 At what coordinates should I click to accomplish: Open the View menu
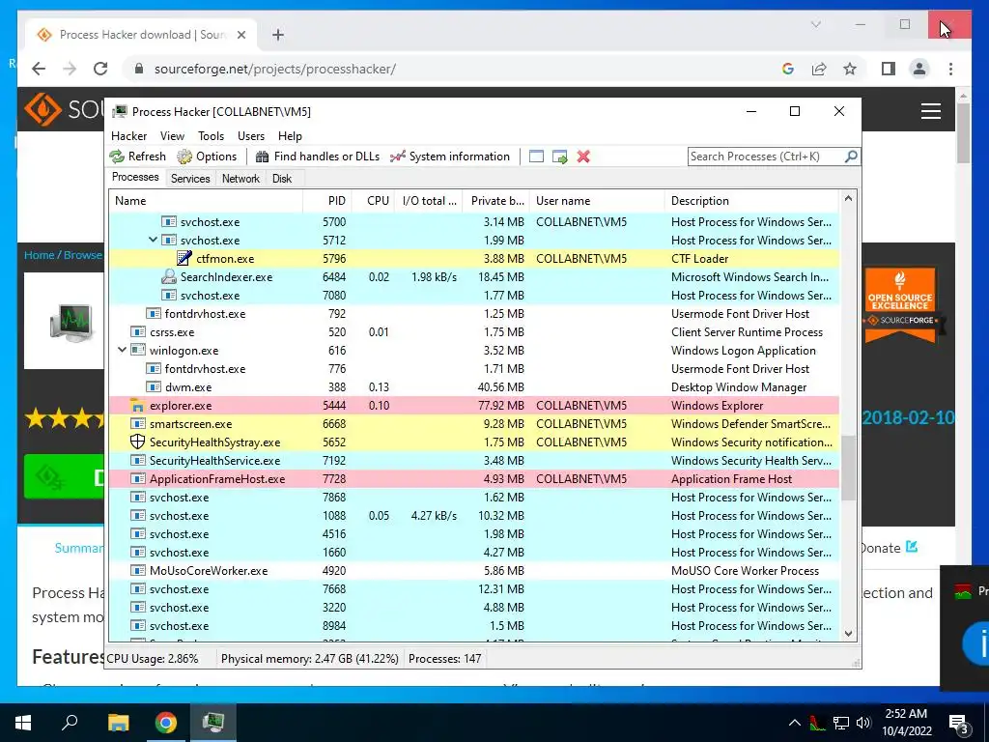tap(172, 135)
